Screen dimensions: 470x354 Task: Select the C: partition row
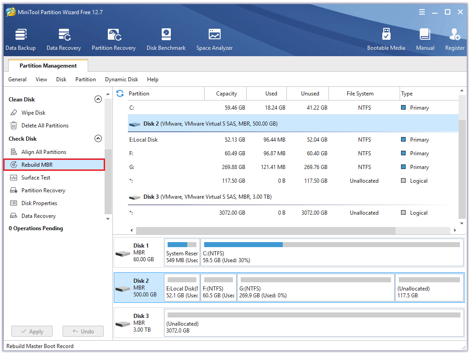tap(293, 108)
